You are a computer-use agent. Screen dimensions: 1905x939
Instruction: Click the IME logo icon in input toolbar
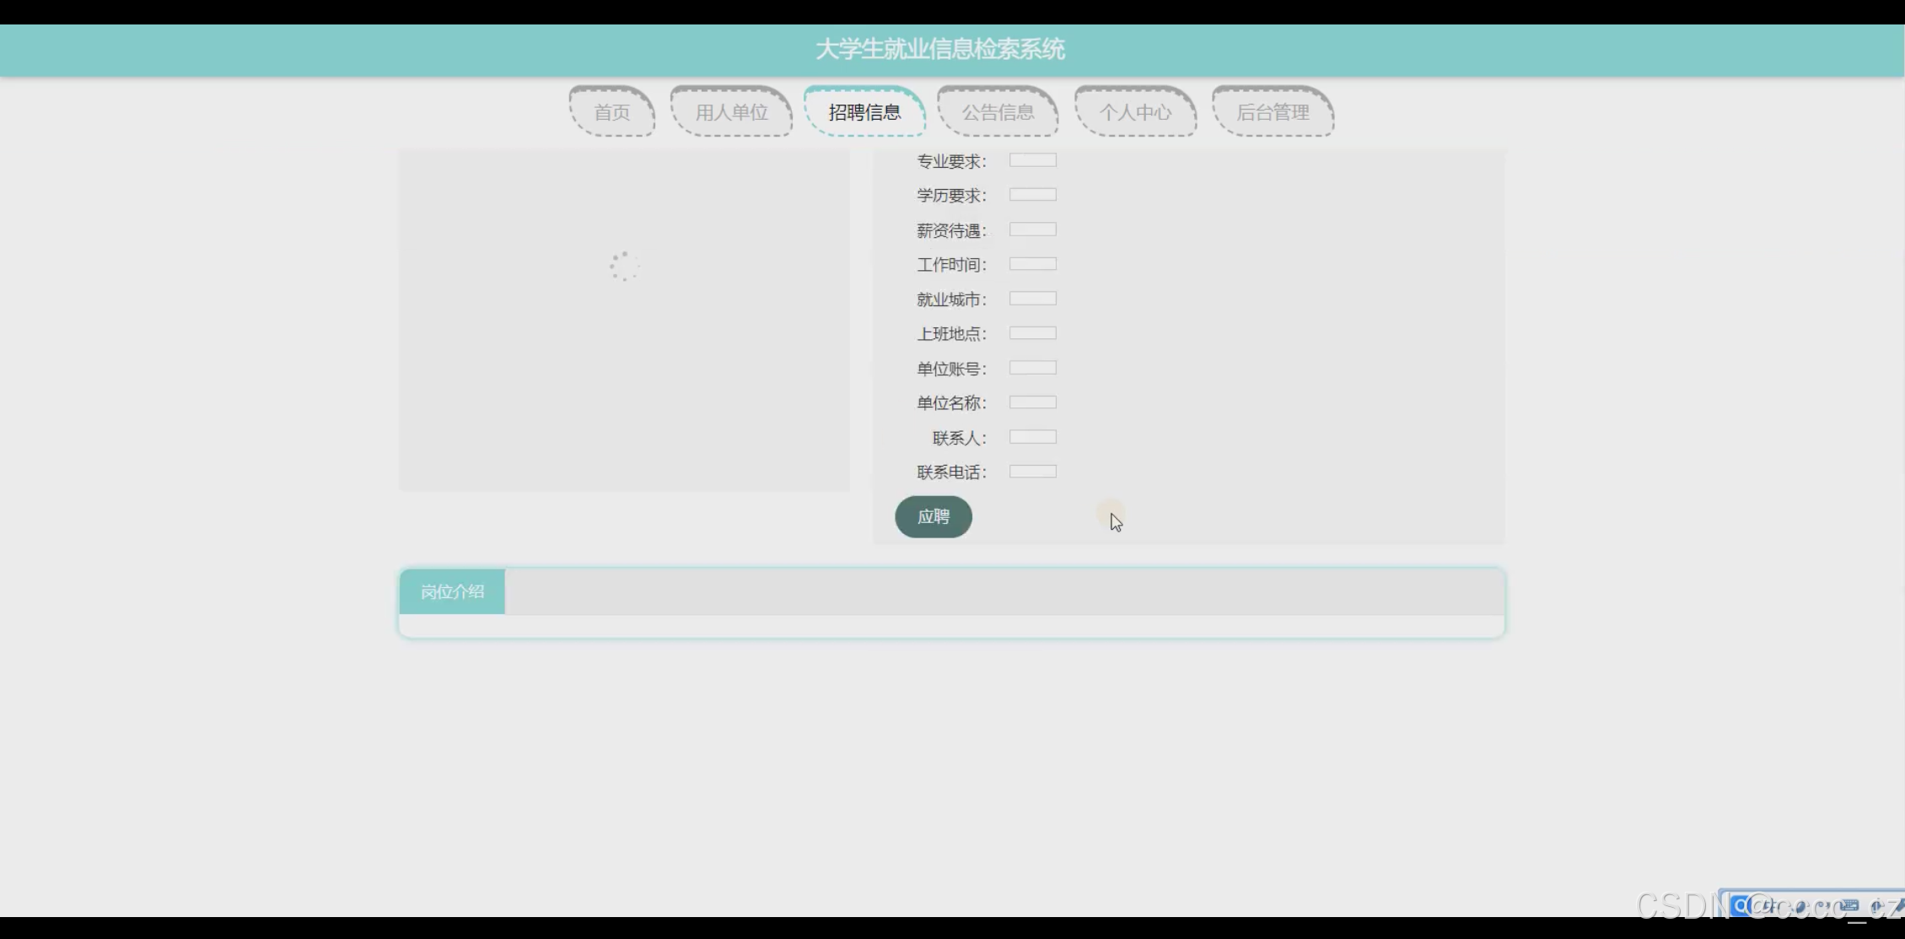1739,906
